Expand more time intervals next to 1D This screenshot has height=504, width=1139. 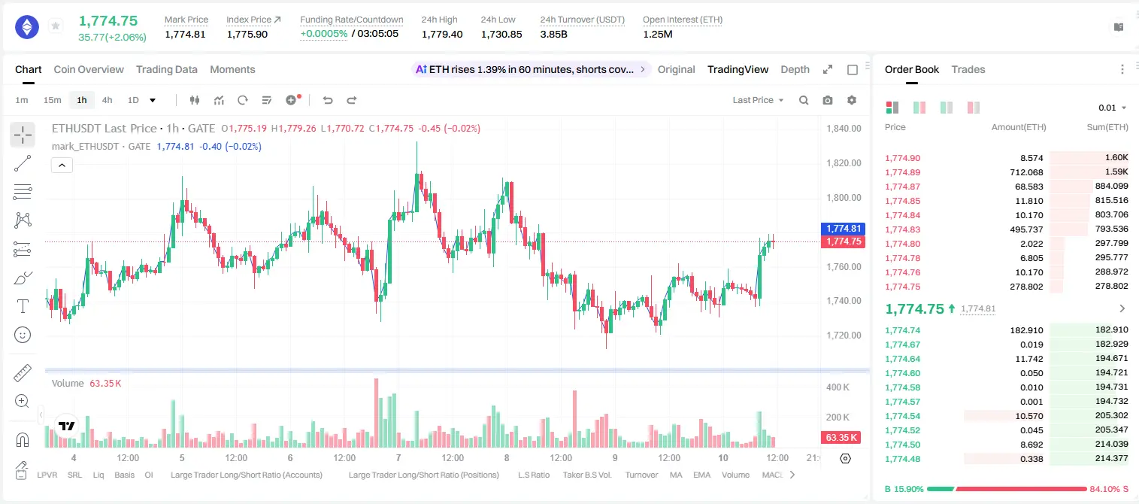click(x=153, y=100)
